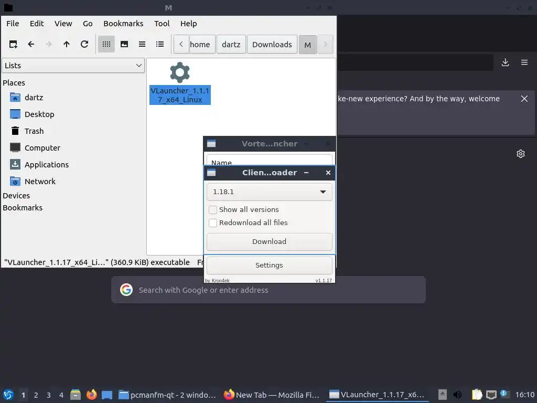Open the Tool menu
The height and width of the screenshot is (403, 537).
[162, 24]
